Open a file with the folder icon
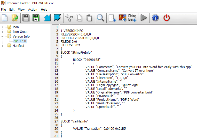Screen dimensions: 197x138 [15, 18]
